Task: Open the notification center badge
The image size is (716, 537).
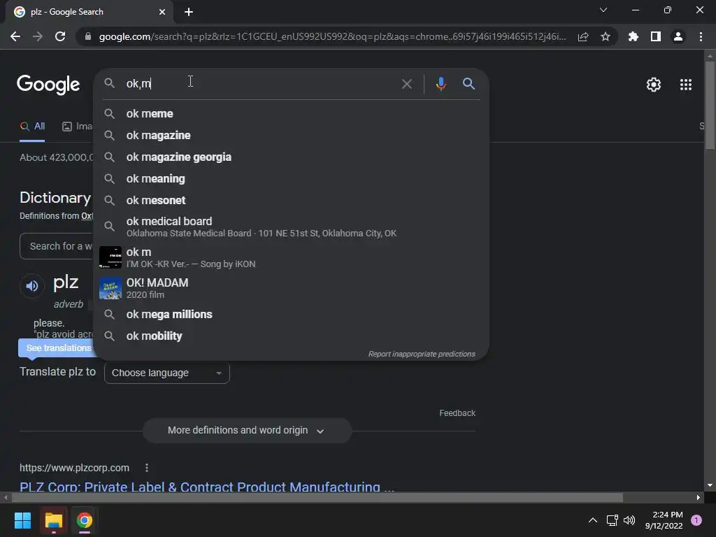Action: [x=696, y=520]
